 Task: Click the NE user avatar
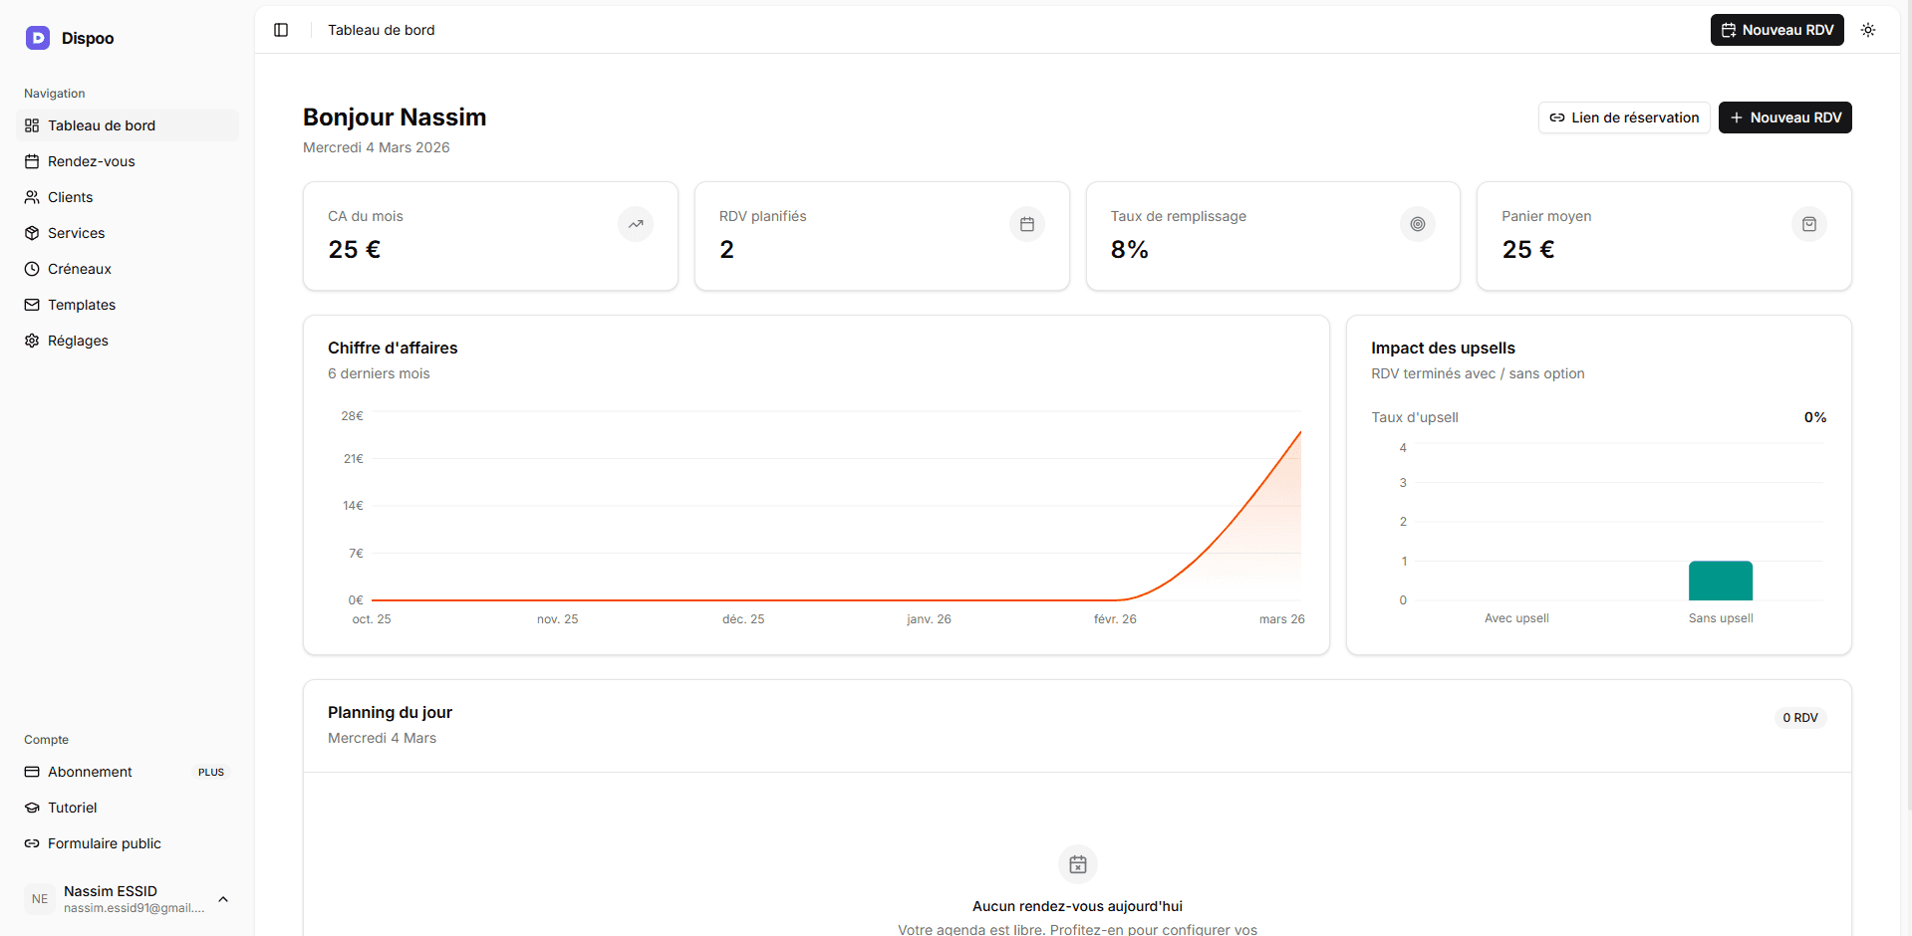[40, 899]
